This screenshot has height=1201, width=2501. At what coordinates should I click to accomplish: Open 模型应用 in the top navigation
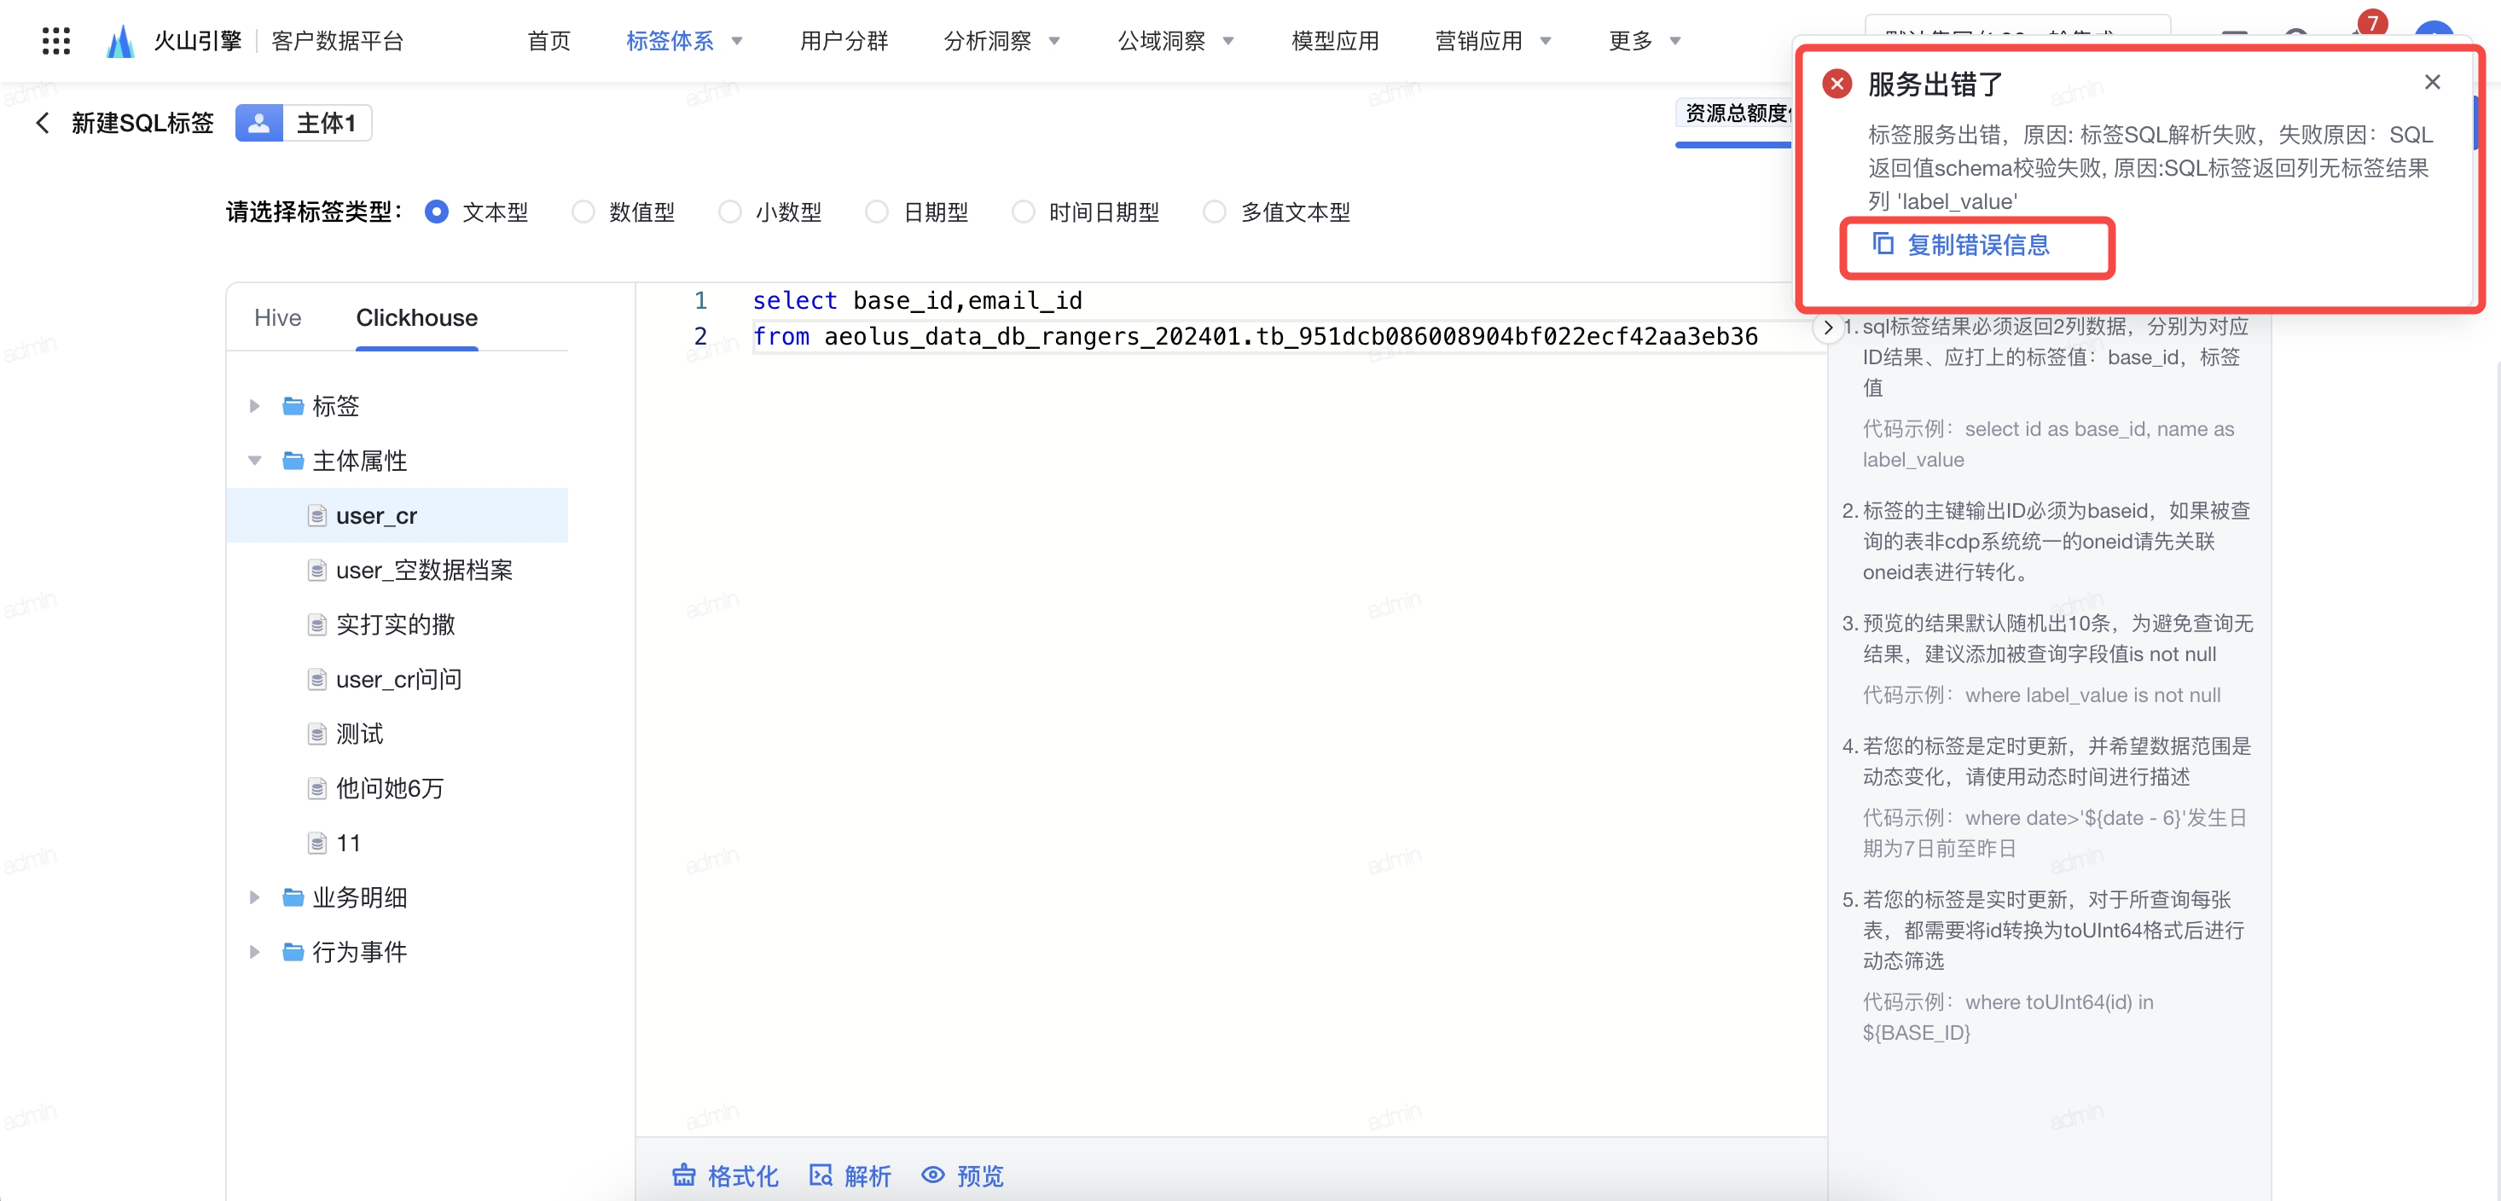click(x=1335, y=41)
